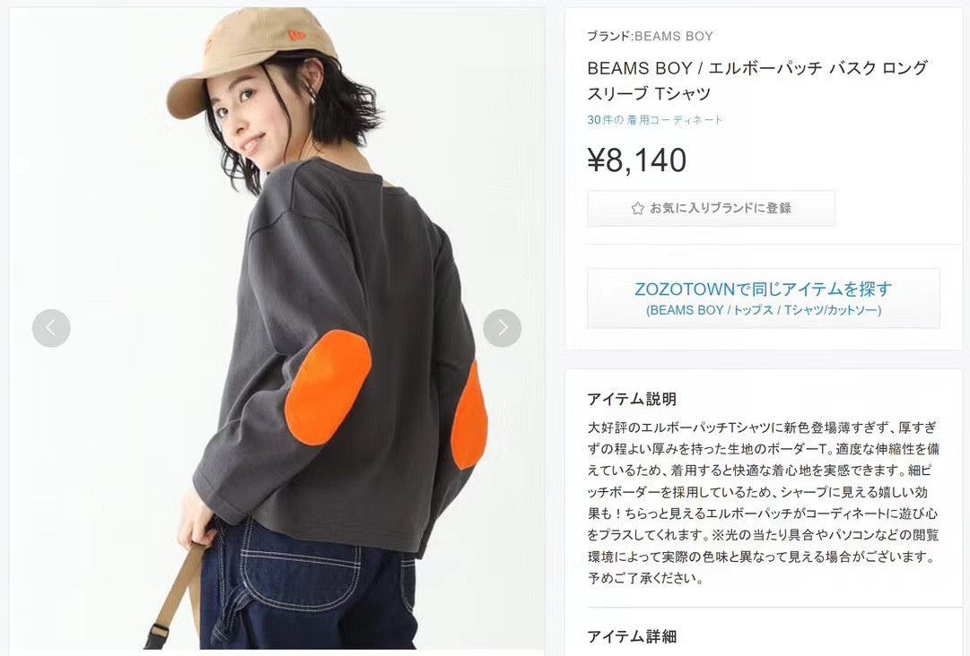The width and height of the screenshot is (970, 656).
Task: Select the ¥8,140 price text
Action: 636,160
